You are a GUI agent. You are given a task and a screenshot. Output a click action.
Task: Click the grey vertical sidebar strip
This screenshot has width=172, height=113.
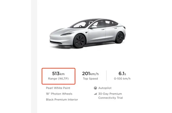34,56
